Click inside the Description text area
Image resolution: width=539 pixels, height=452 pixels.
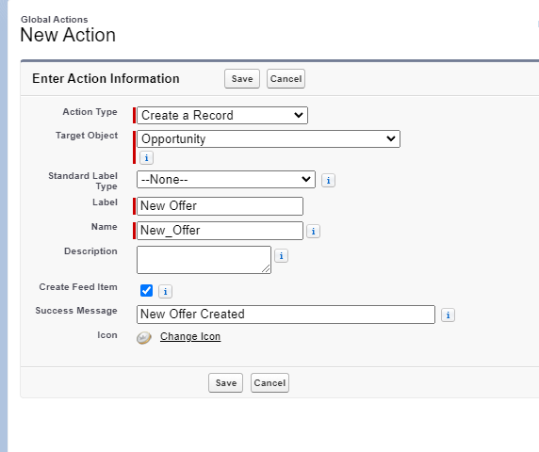[x=204, y=260]
